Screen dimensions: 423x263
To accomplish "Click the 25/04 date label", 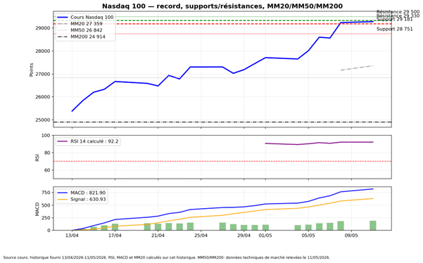I will click(x=201, y=236).
